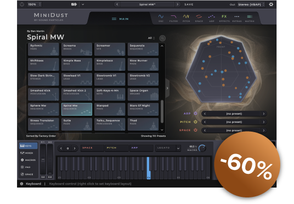The height and width of the screenshot is (204, 294).
Task: Show the MACROS panel
Action: (x=28, y=160)
